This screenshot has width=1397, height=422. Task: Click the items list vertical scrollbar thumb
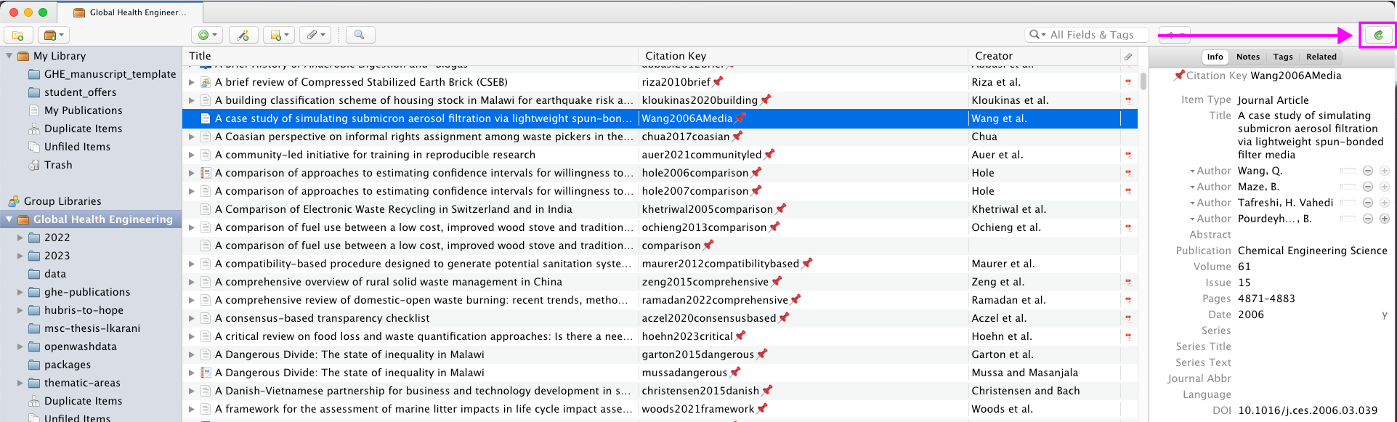coord(1143,80)
